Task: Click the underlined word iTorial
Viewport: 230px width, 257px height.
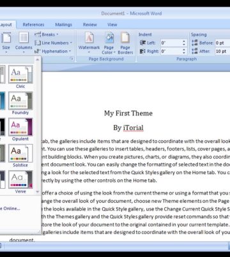Action: coord(134,128)
